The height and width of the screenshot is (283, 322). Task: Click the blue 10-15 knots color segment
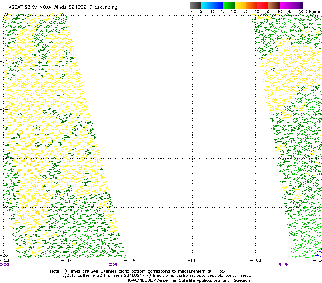click(217, 5)
